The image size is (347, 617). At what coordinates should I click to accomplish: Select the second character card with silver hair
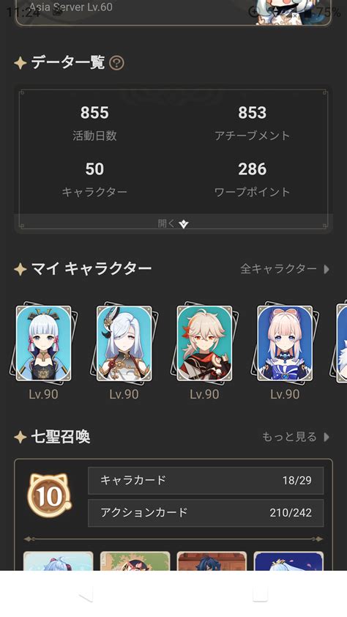point(124,343)
